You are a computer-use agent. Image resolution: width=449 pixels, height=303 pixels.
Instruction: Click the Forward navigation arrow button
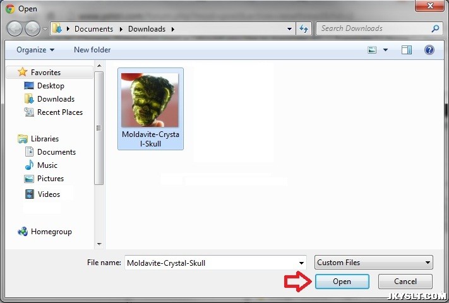click(32, 28)
